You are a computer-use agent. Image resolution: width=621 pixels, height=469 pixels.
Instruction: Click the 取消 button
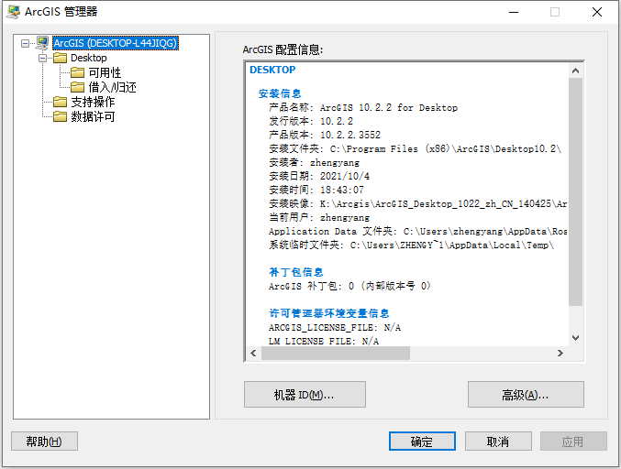coord(498,441)
